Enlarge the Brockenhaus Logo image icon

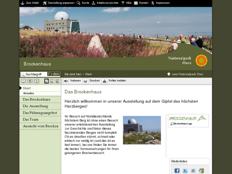coord(172,124)
